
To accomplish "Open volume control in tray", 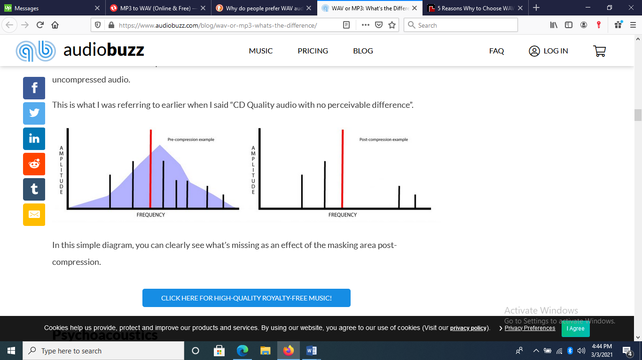I will click(581, 351).
